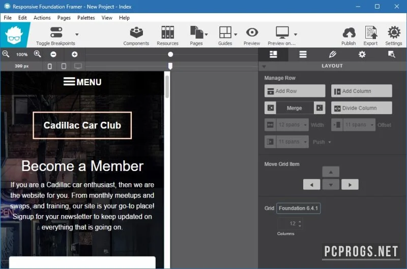Viewport: 407px width, 269px height.
Task: Select the tablet viewport icon
Action: 64,66
